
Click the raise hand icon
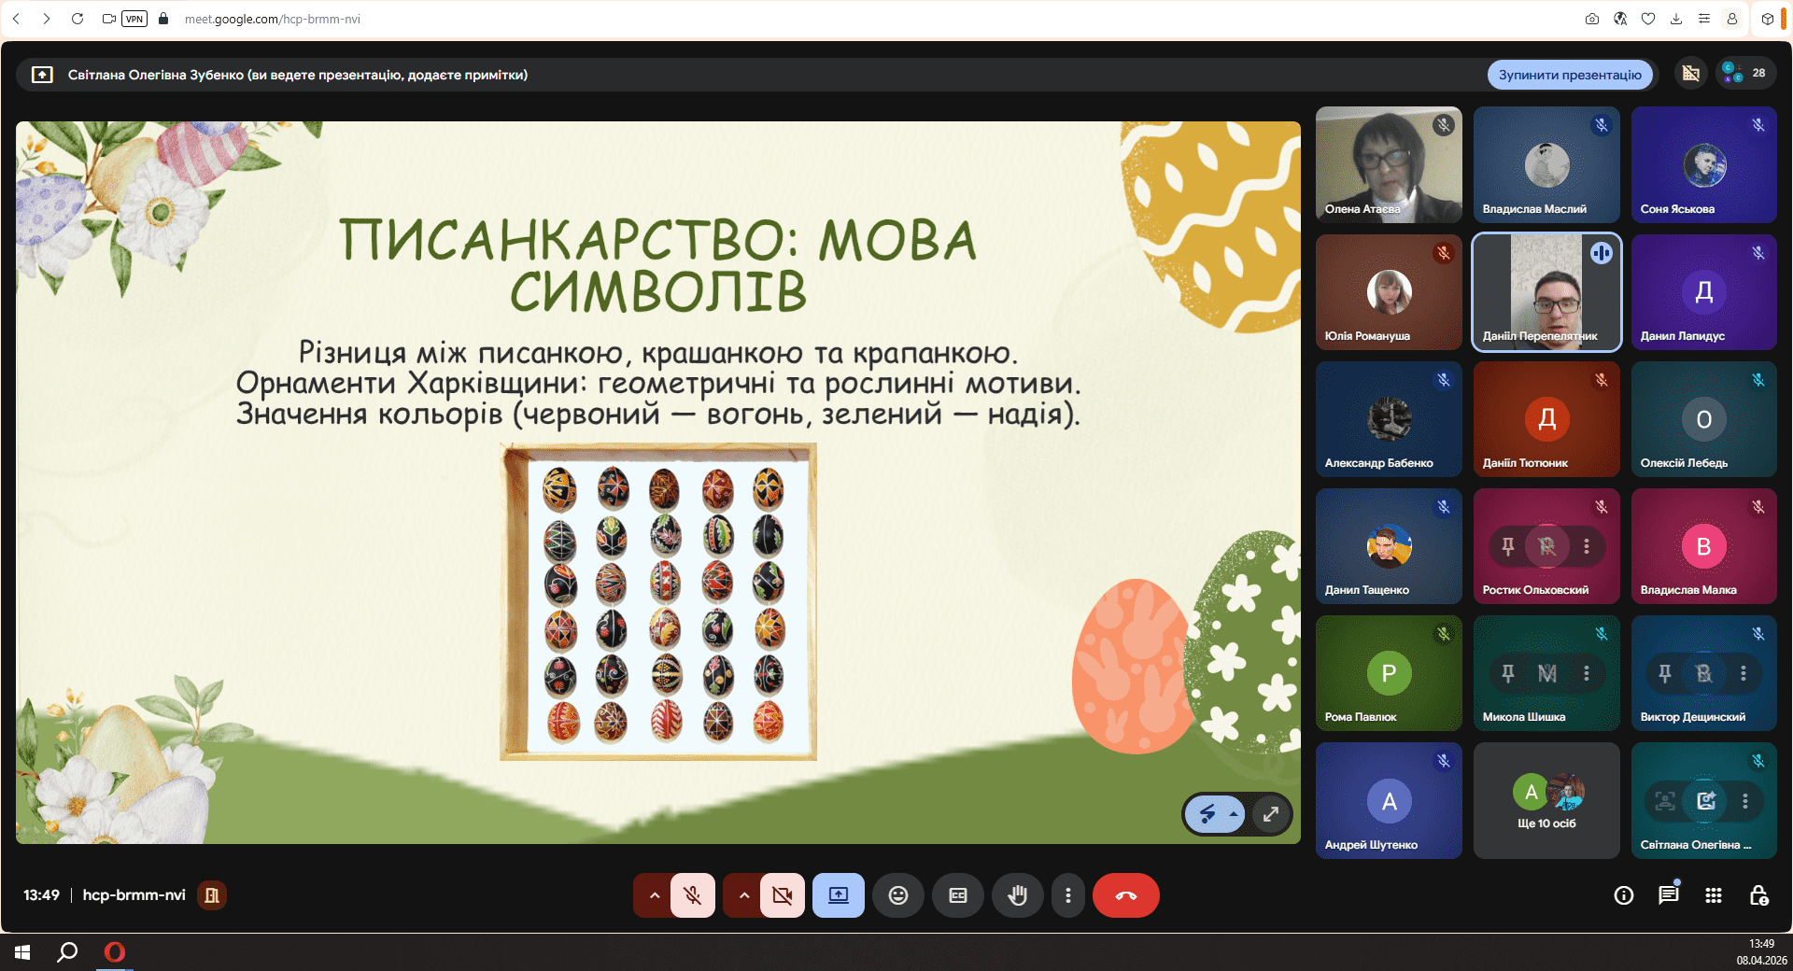point(1017,895)
